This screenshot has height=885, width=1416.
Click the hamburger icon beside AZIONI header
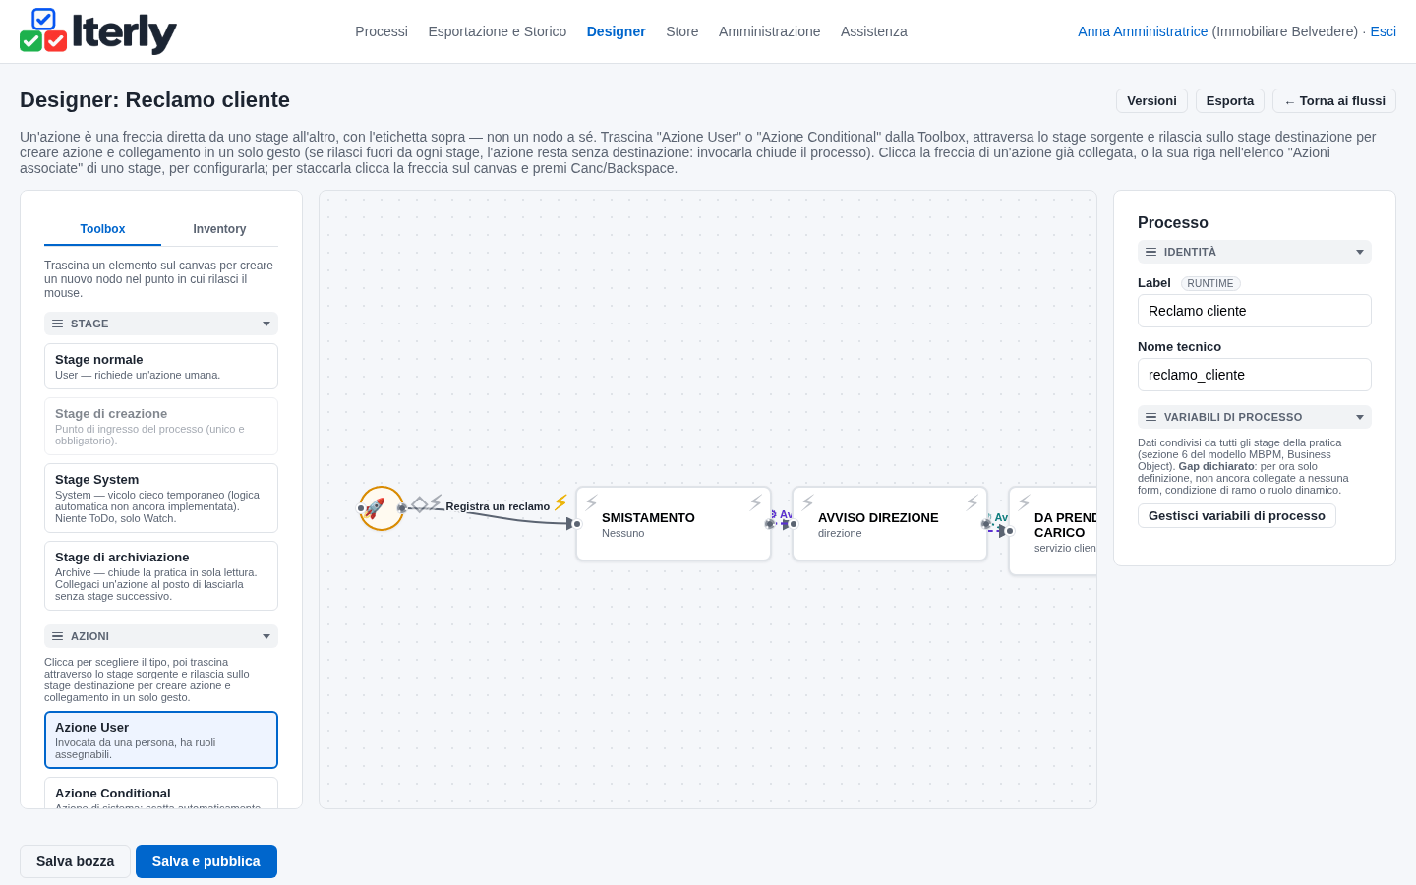(58, 636)
